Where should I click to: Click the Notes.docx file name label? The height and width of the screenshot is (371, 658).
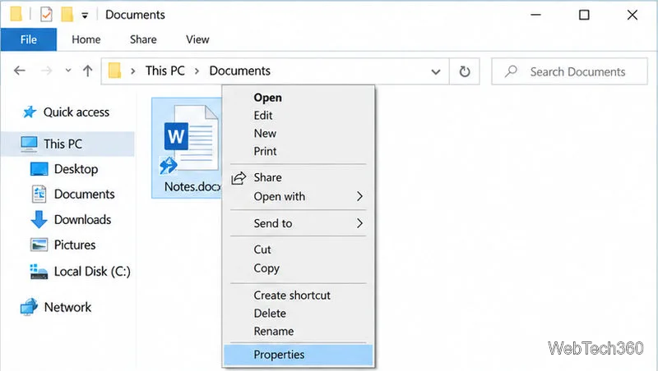[192, 186]
